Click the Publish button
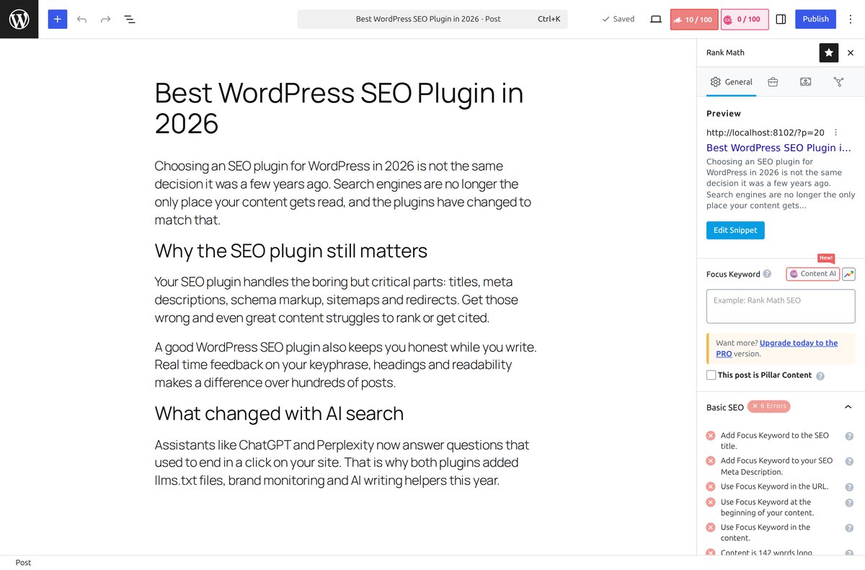The image size is (865, 570). coord(815,19)
